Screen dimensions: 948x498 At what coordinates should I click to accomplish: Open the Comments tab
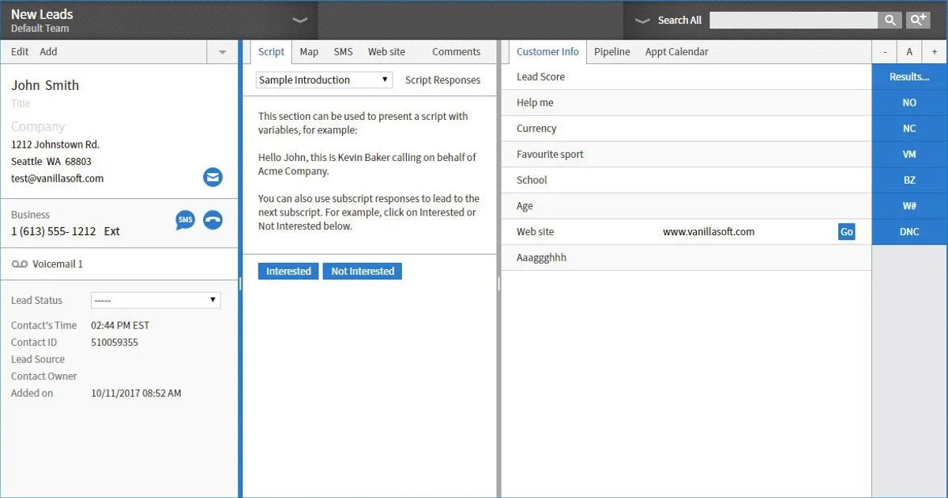click(x=456, y=52)
